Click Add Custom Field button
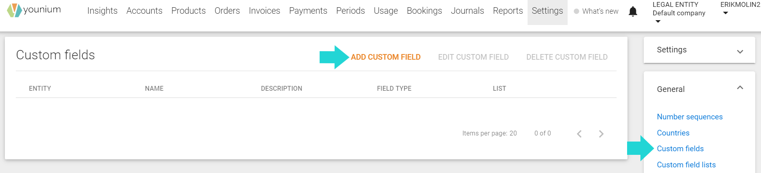This screenshot has height=173, width=761. tap(386, 57)
